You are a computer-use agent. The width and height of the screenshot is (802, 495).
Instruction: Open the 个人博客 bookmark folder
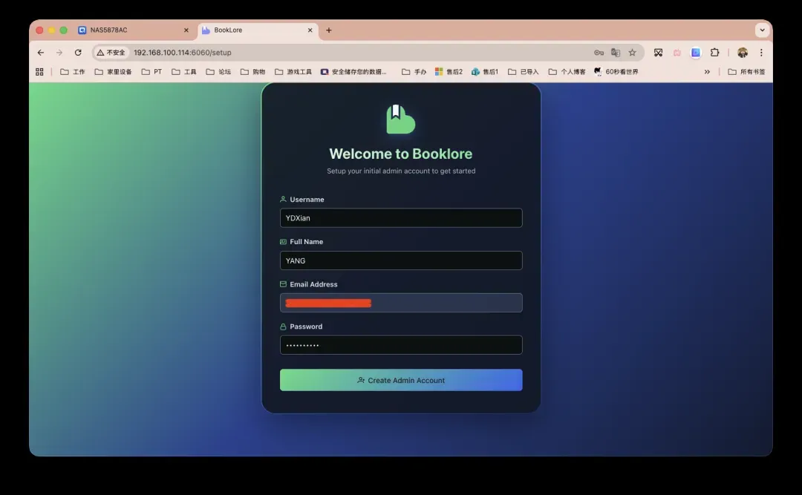567,72
